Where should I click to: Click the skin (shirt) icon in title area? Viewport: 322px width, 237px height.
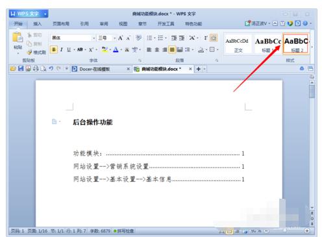coord(282,23)
